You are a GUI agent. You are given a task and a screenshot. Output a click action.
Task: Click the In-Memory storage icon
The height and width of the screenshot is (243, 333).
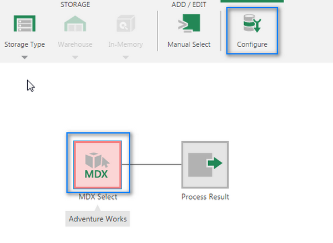coord(125,24)
